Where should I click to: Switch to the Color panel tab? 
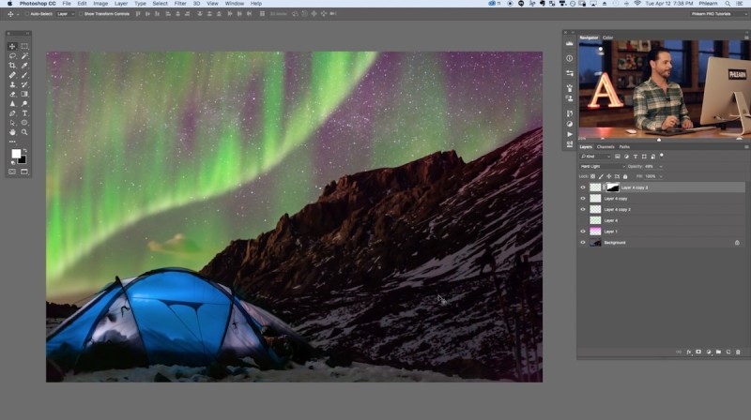coord(607,37)
